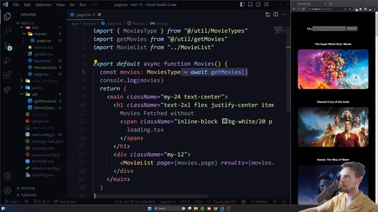Collapse the util folder

[22, 94]
